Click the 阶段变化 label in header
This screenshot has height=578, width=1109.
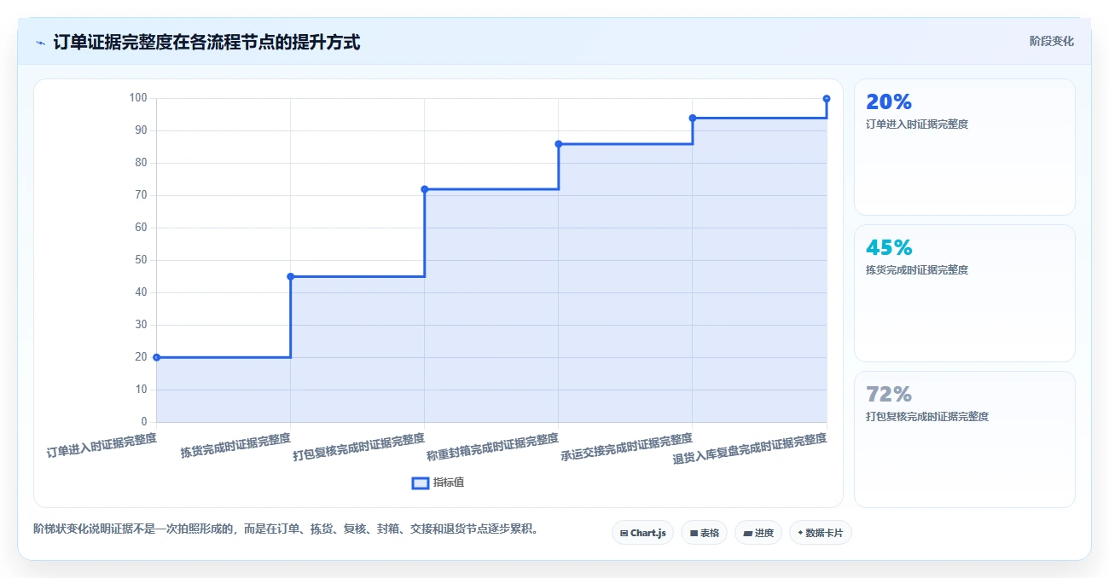1051,41
